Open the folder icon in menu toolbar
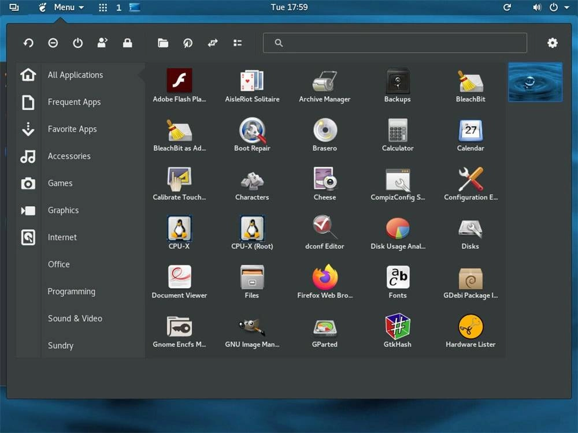This screenshot has height=433, width=578. click(163, 43)
